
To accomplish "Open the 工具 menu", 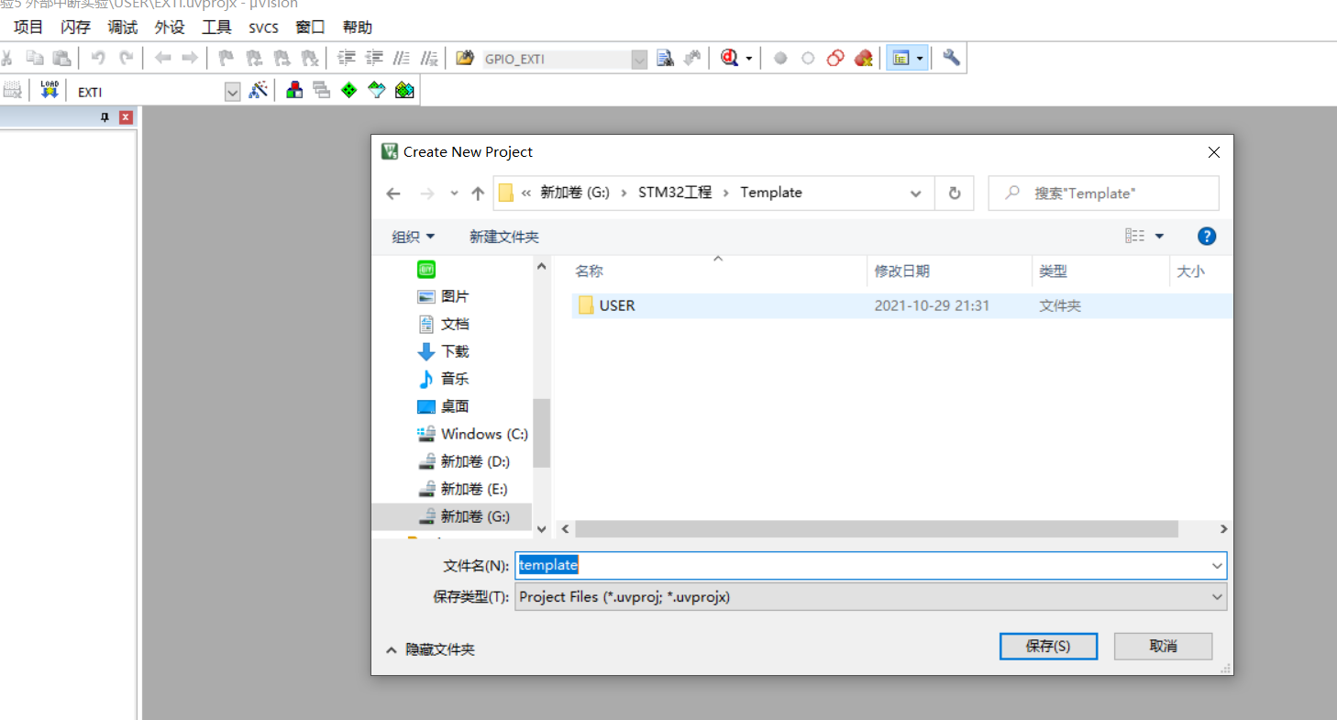I will [x=217, y=27].
